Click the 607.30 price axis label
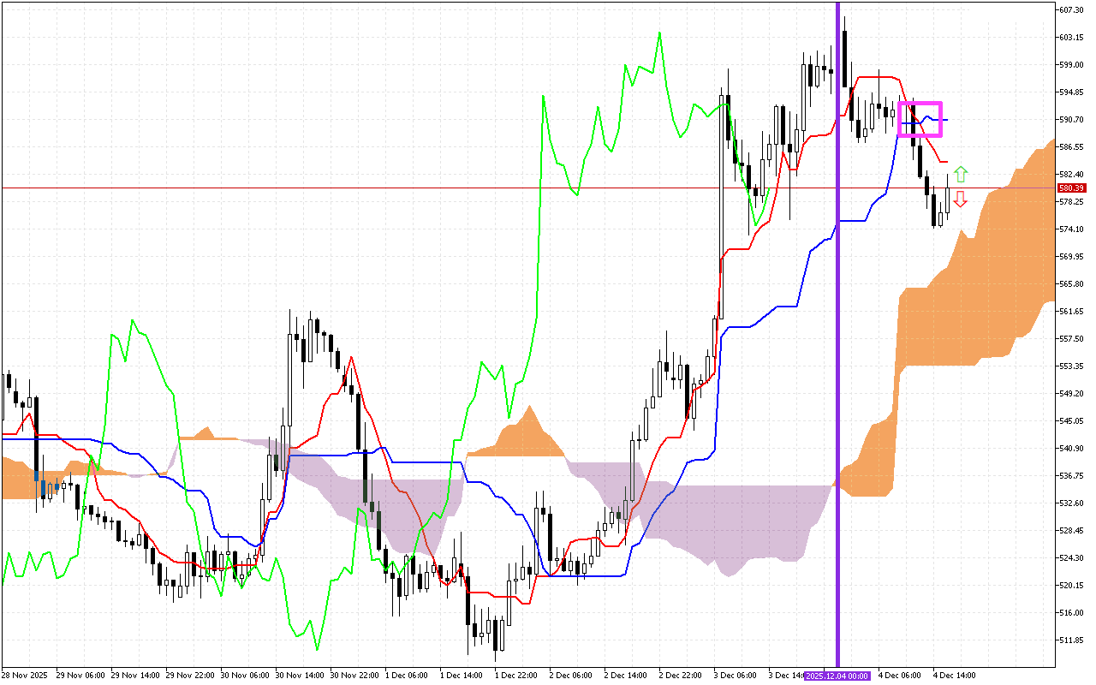Image resolution: width=1096 pixels, height=685 pixels. coord(1072,10)
